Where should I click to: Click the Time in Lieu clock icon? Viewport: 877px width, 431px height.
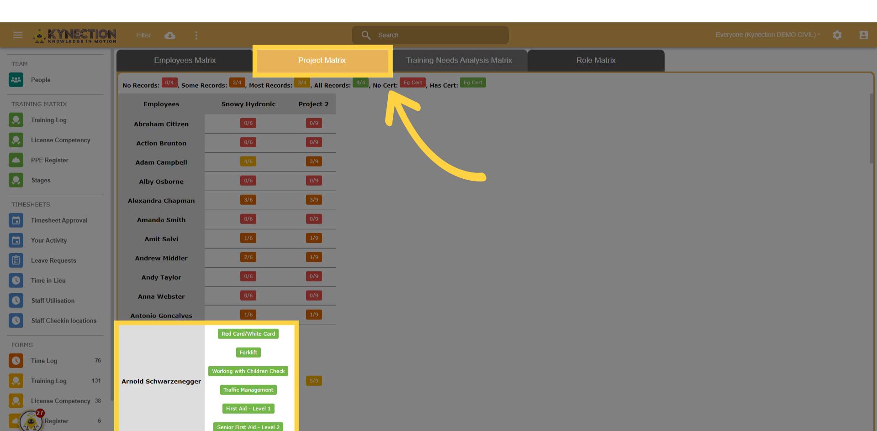click(x=16, y=280)
